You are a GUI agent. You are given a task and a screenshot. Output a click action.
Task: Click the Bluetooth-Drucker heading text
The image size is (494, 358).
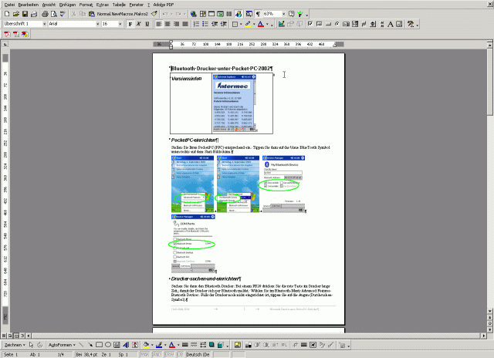[222, 69]
